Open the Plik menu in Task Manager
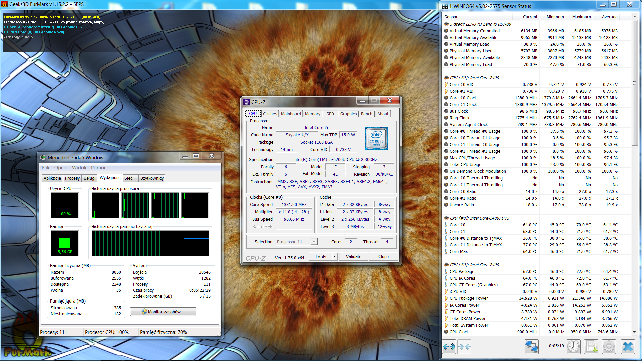The image size is (642, 361). point(45,168)
